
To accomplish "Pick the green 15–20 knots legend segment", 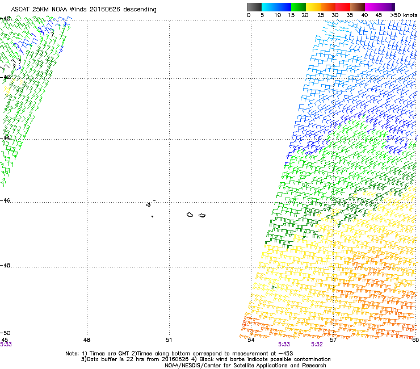I will pyautogui.click(x=299, y=7).
